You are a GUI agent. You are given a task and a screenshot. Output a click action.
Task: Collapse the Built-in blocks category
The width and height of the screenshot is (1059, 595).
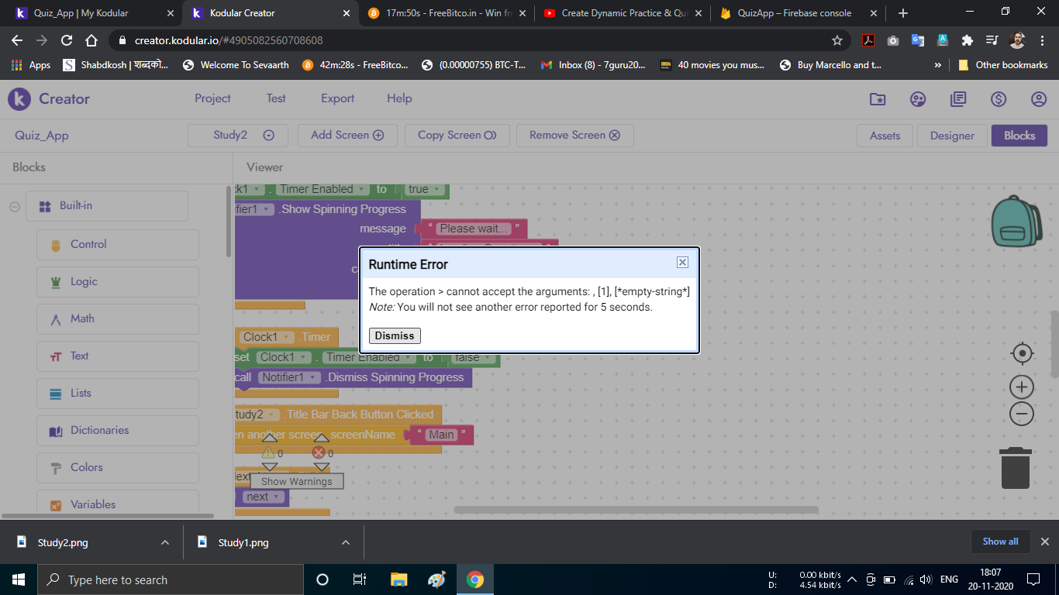[15, 206]
